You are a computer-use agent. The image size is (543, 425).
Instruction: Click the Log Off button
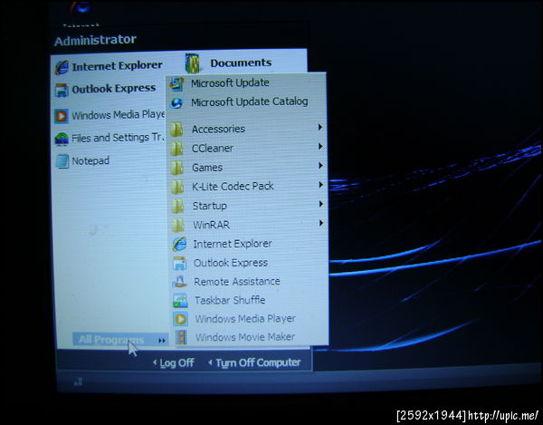click(x=173, y=363)
